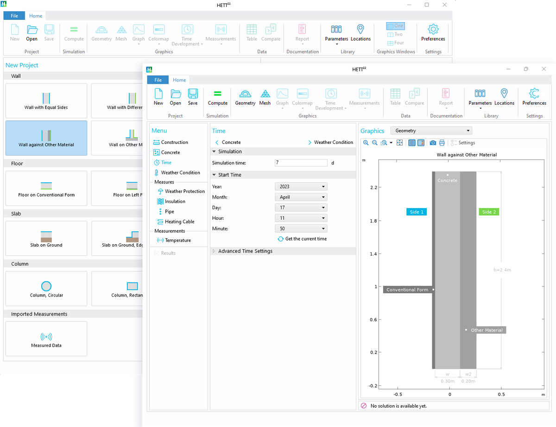Open the Month dropdown showing April
This screenshot has width=556, height=427.
pyautogui.click(x=301, y=197)
